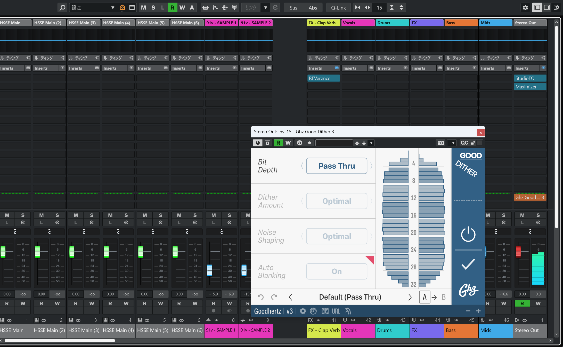Open the Goodhertz gauge/dial icon
Image resolution: width=563 pixels, height=347 pixels.
[x=313, y=311]
